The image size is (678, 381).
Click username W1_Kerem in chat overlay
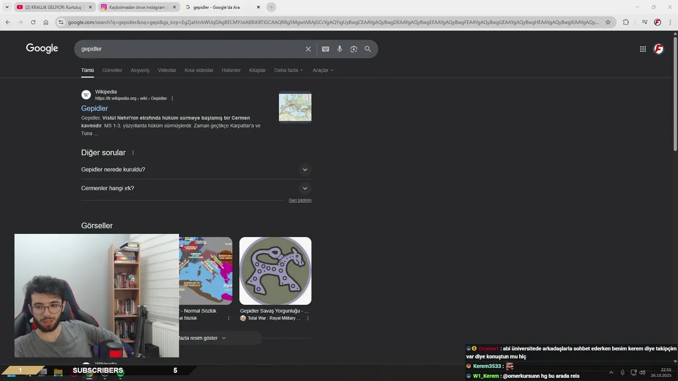(486, 376)
